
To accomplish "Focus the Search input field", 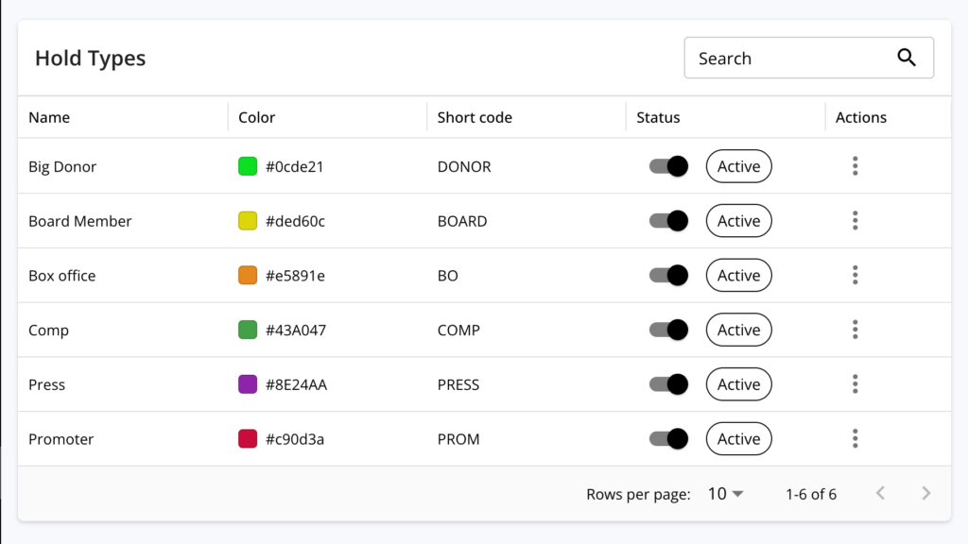I will pyautogui.click(x=809, y=58).
